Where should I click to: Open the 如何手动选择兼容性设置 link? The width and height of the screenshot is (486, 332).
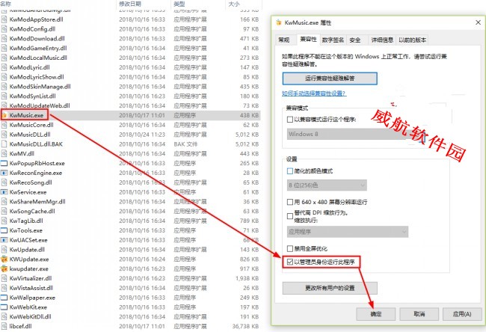tap(314, 93)
